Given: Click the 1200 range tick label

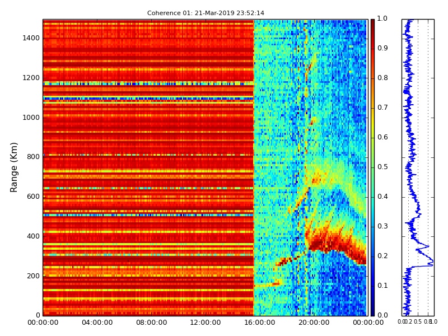Looking at the screenshot, I should 31,78.
